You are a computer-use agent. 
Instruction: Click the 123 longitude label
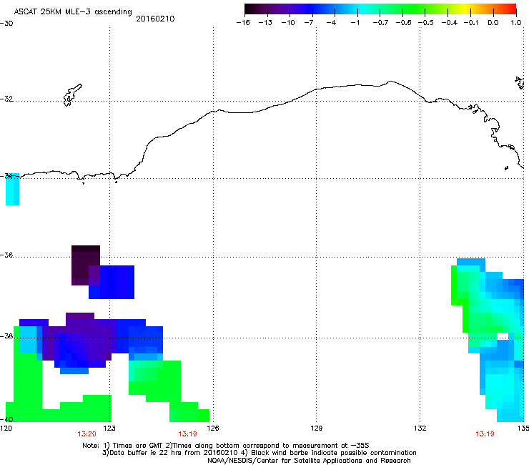(109, 429)
